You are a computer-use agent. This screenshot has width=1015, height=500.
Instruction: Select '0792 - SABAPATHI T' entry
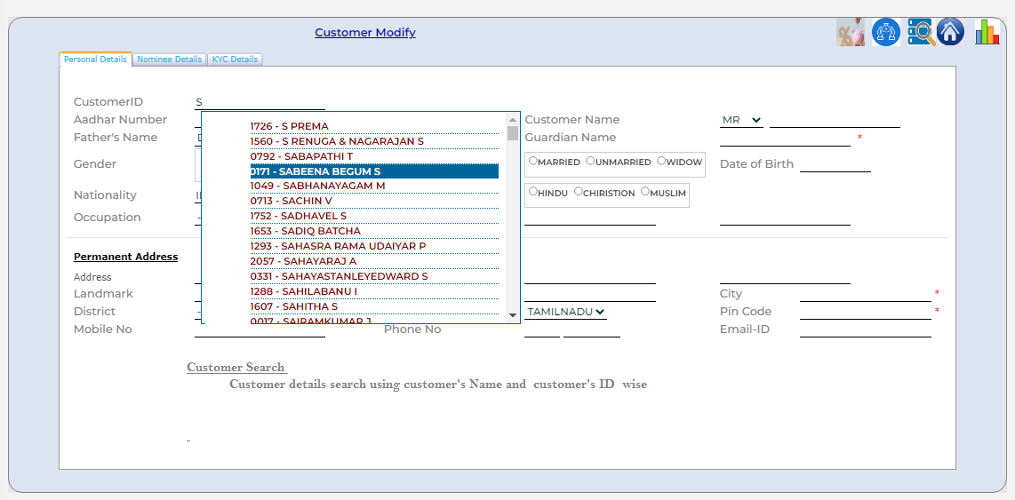(x=374, y=156)
